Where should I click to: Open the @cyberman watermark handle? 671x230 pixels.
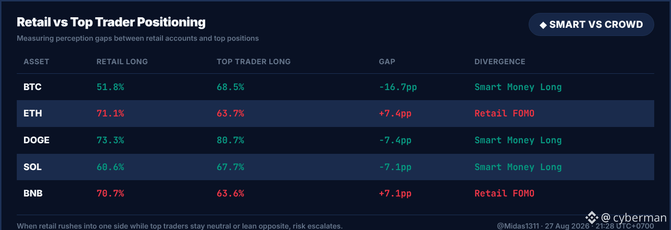click(x=634, y=218)
